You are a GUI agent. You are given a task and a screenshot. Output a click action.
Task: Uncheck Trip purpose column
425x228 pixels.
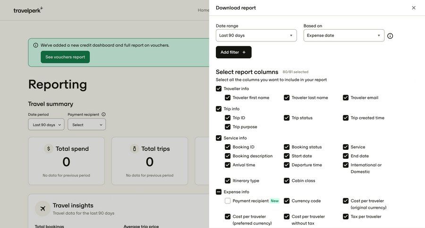[x=228, y=127]
